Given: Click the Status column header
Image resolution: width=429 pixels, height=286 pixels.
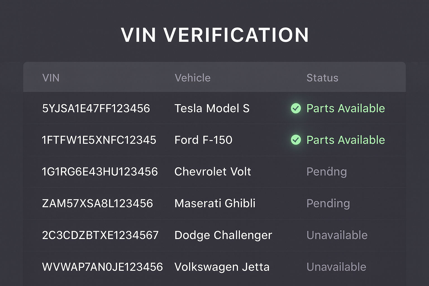Looking at the screenshot, I should [x=322, y=78].
